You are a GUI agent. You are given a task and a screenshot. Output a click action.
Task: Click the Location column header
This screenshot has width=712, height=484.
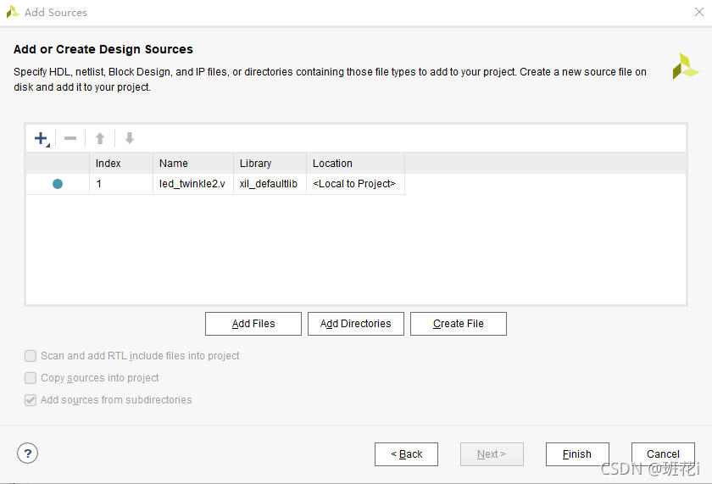point(355,164)
